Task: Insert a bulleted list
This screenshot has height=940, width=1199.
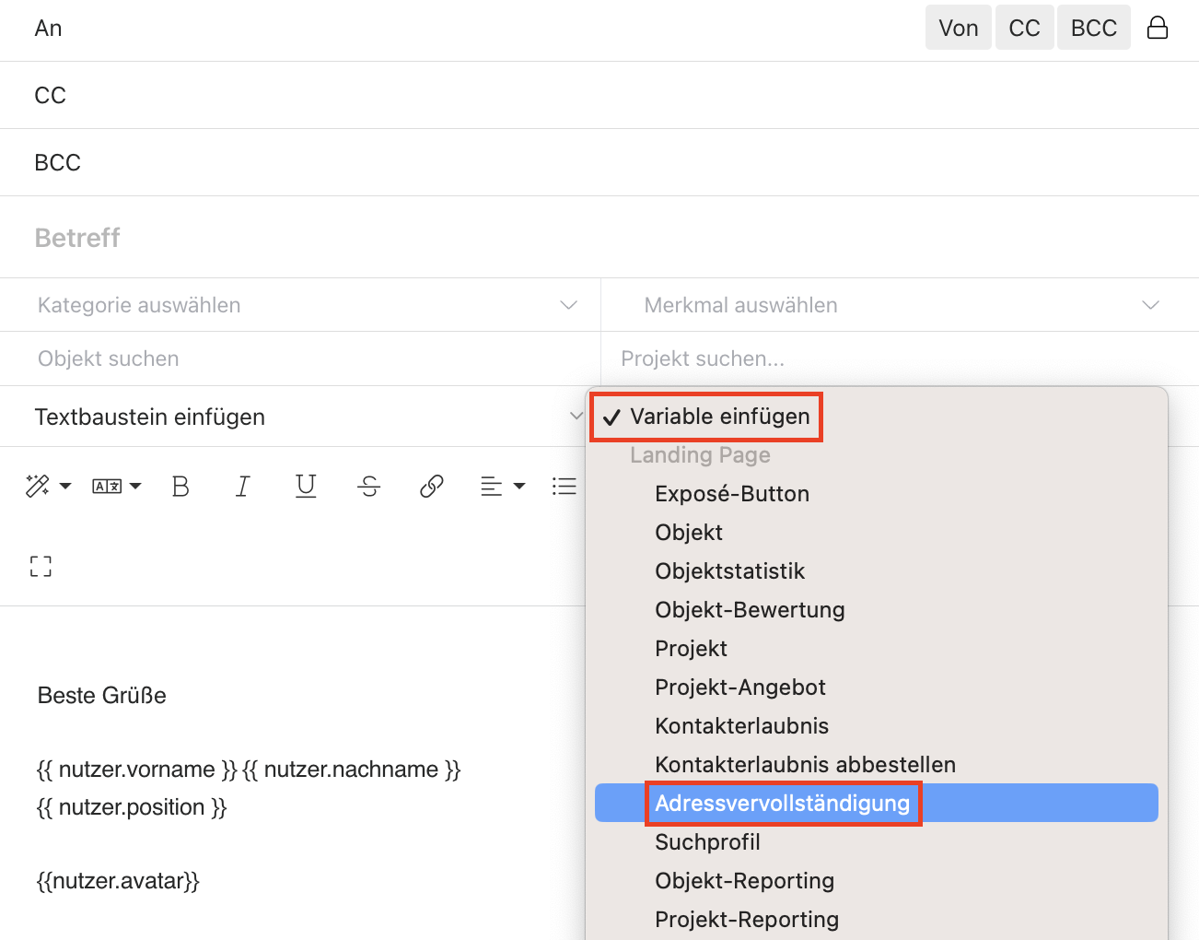Action: [564, 486]
